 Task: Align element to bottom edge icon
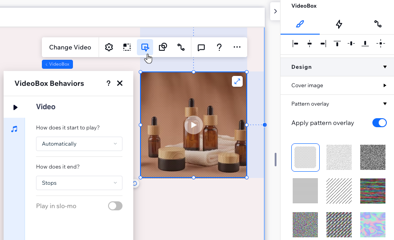point(365,44)
